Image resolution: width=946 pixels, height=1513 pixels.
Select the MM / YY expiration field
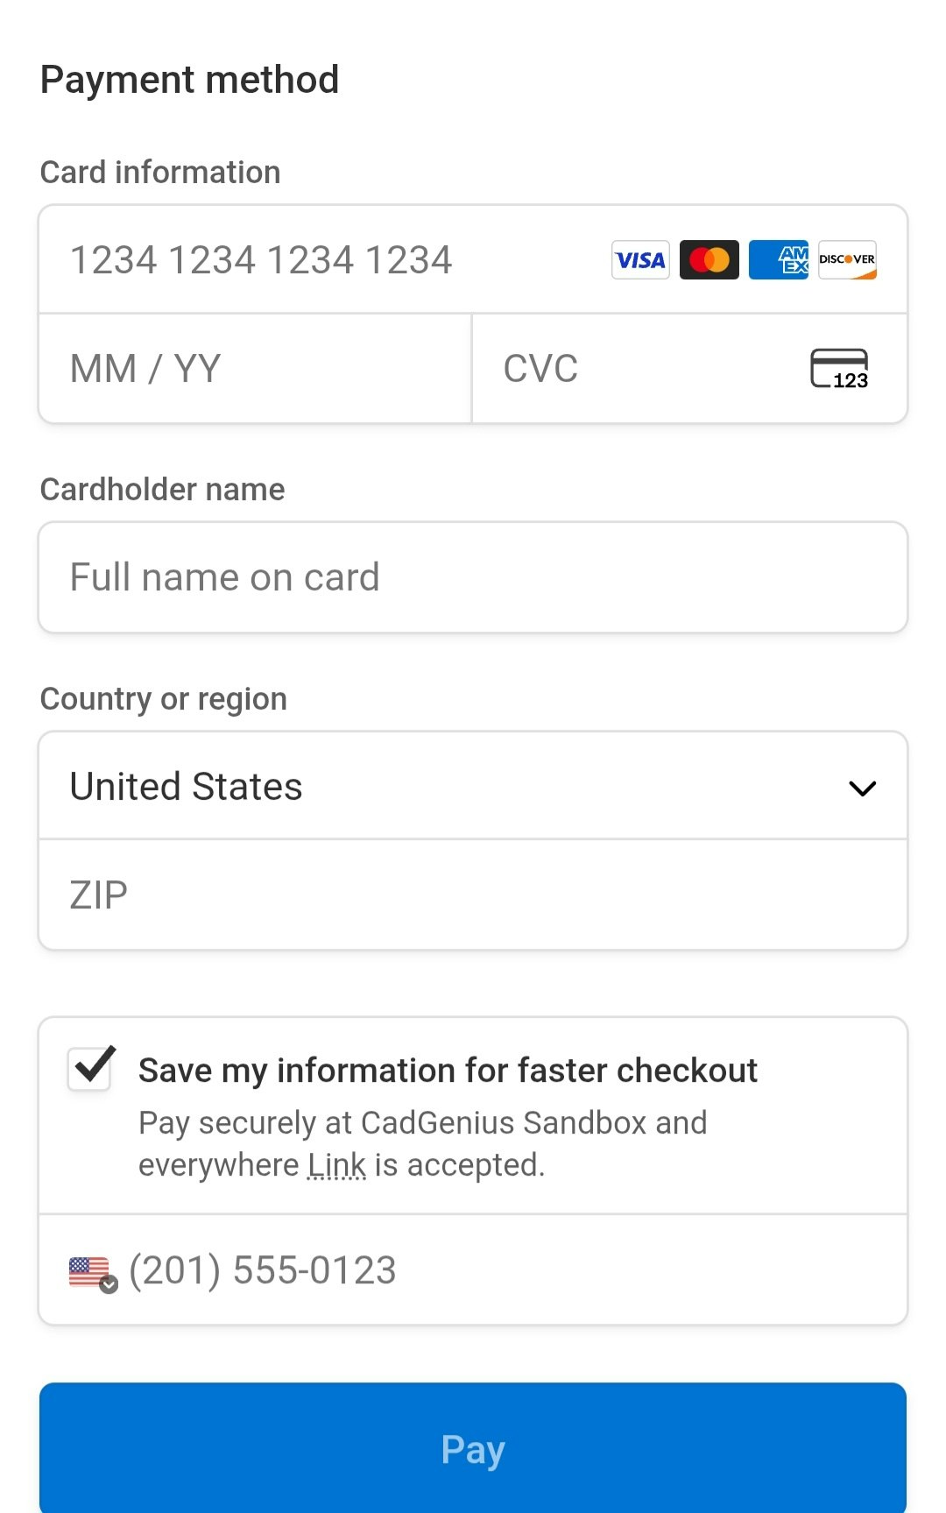click(255, 369)
